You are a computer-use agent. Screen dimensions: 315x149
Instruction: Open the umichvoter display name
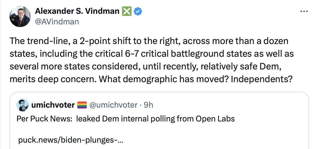click(x=53, y=105)
